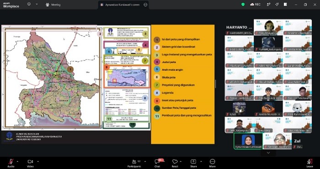The height and width of the screenshot is (169, 320).
Task: Click text 'Sumber Peta, Tanggal peta'
Action: coord(179,108)
